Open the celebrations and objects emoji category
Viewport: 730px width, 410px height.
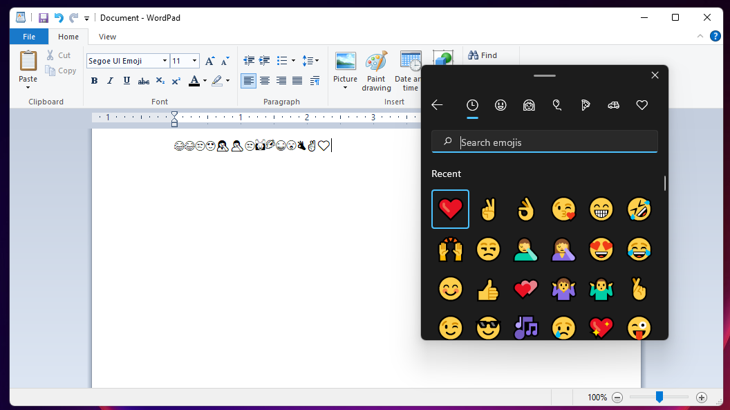point(557,106)
